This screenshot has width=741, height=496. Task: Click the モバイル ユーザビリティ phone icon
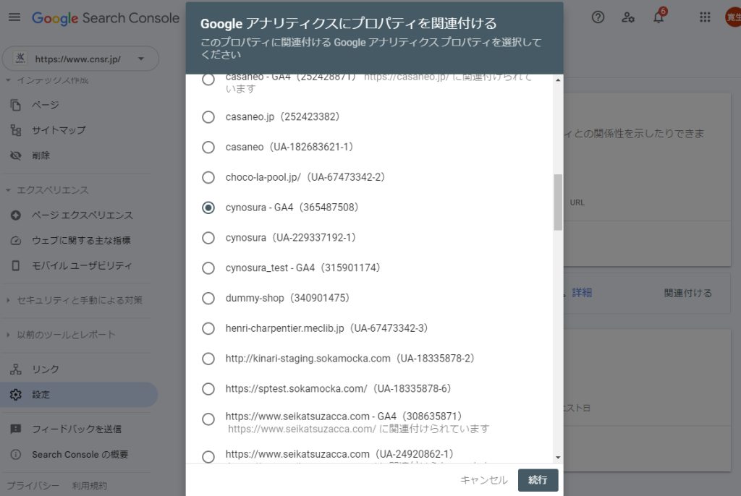16,265
